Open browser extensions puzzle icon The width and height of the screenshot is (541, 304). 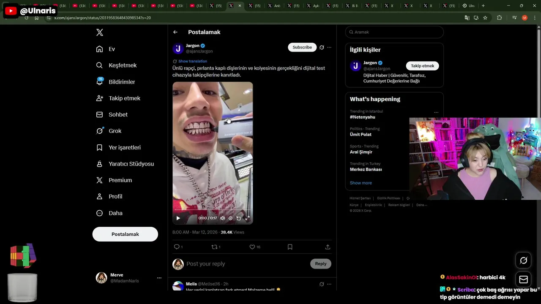pyautogui.click(x=499, y=18)
